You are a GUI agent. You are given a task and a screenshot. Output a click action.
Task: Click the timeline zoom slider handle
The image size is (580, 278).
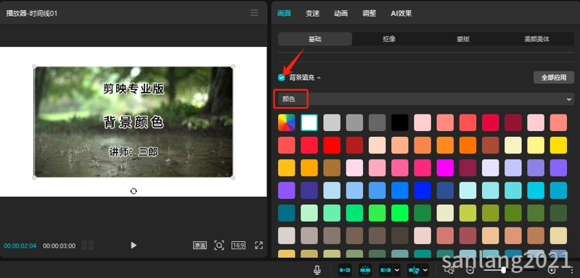504,270
